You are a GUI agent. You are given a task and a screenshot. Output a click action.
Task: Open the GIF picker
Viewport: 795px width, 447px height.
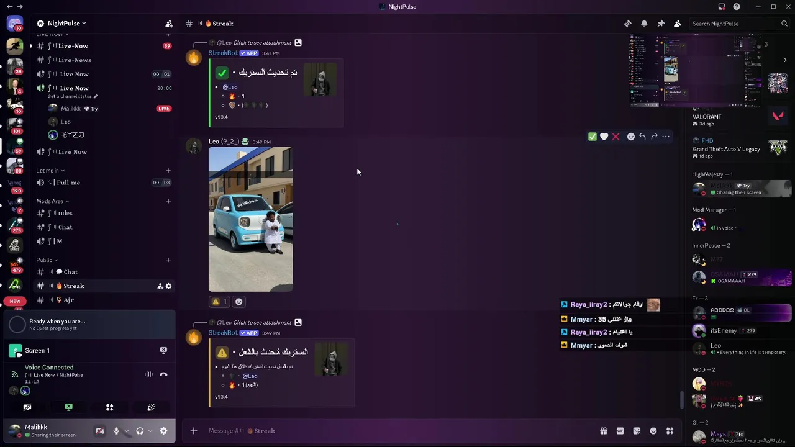(x=620, y=431)
